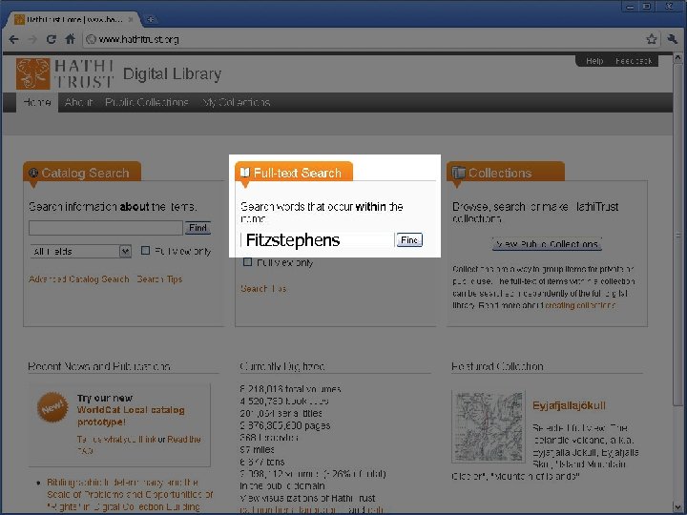Open Search Tips link under Full-text Search
687x515 pixels.
[x=263, y=289]
